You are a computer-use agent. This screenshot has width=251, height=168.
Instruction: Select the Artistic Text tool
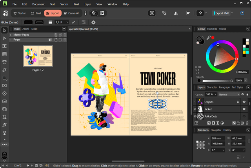pyautogui.click(x=4, y=62)
